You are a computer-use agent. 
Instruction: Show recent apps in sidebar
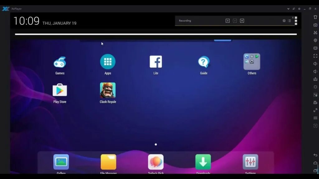click(315, 171)
